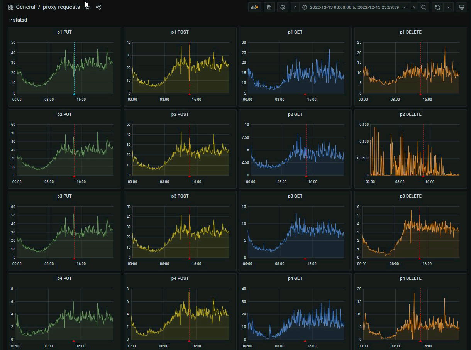Click the annotation marker under p3 DELETE
471x350 pixels.
[x=420, y=258]
